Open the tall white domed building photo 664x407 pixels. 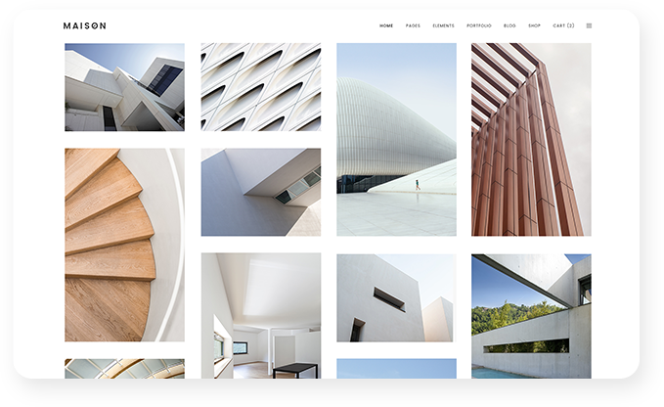click(x=396, y=139)
